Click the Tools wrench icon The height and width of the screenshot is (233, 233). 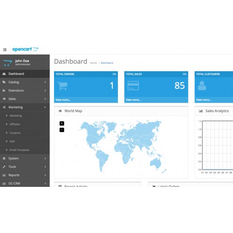(4, 167)
